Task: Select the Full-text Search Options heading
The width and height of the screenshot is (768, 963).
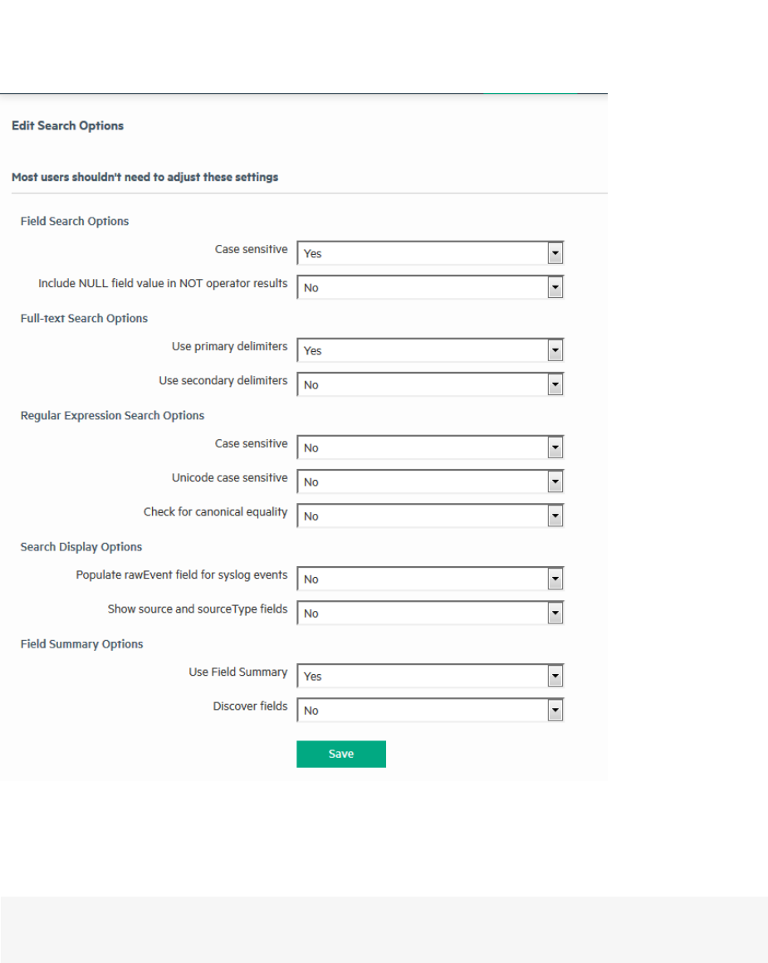Action: (84, 318)
